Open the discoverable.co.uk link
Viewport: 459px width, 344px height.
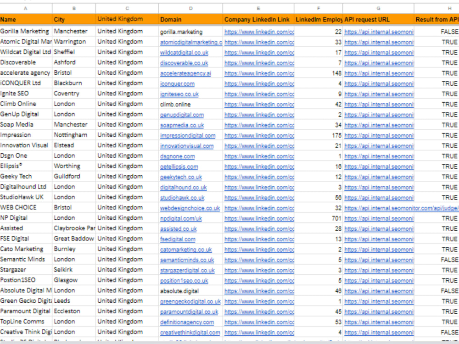coord(184,63)
